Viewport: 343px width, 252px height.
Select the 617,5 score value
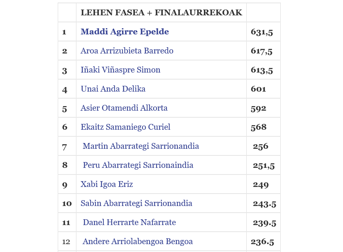click(262, 51)
